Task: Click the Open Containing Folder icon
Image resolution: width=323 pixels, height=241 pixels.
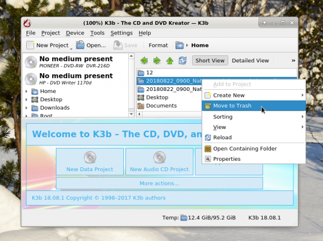Action: (208, 148)
